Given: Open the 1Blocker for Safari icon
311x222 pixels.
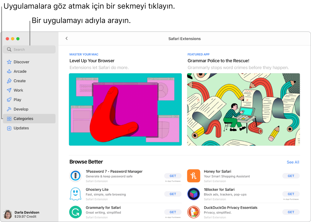Looking at the screenshot, I should coord(194,194).
